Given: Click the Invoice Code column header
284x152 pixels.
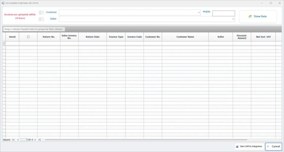Looking at the screenshot, I should click(135, 37).
